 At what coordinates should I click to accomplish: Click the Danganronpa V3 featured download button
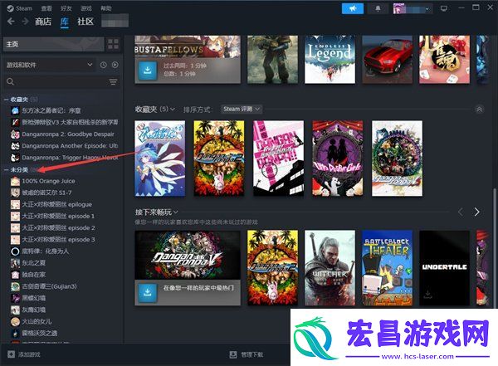tap(148, 292)
